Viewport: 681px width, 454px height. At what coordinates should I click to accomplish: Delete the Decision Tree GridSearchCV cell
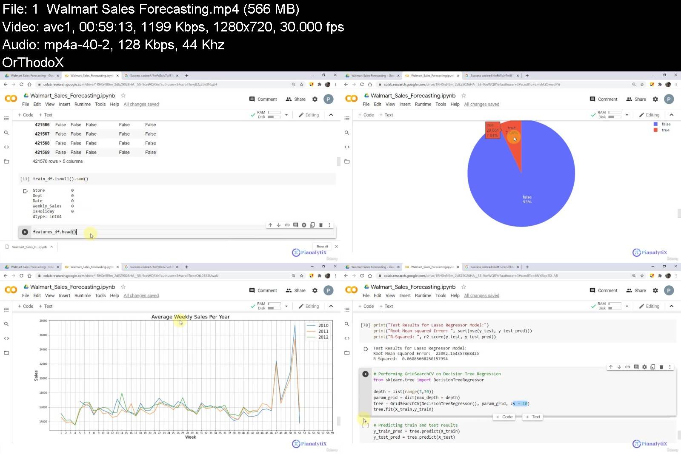[661, 367]
